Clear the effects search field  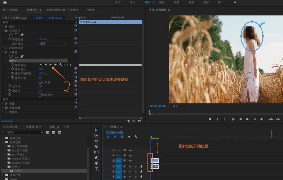point(42,132)
